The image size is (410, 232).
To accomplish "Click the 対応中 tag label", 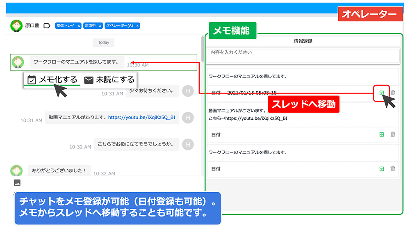I will [90, 26].
